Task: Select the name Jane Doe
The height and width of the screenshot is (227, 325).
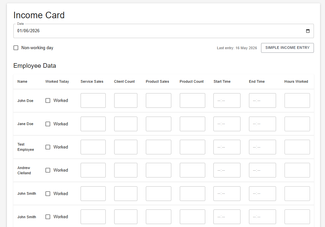Action: (25, 124)
